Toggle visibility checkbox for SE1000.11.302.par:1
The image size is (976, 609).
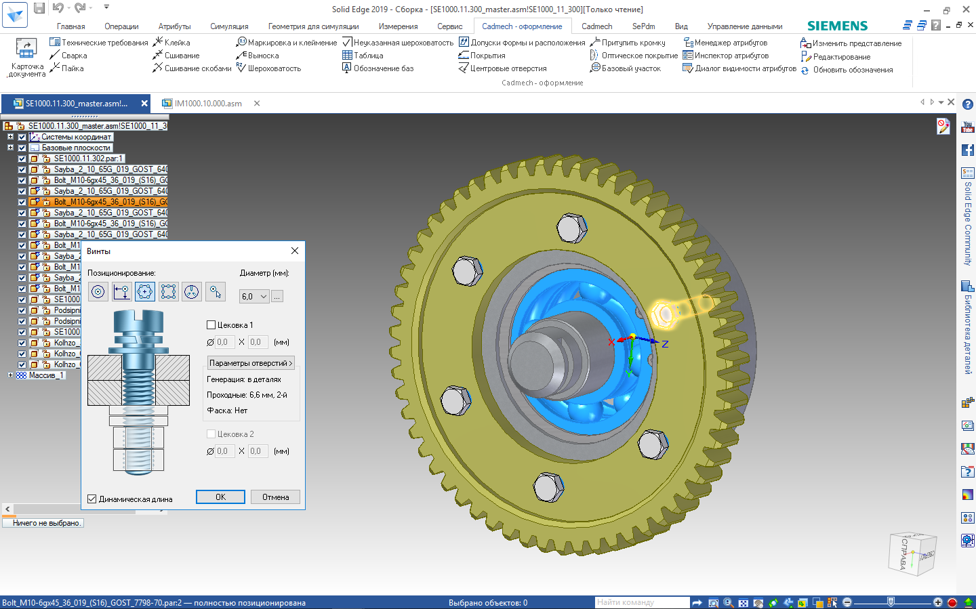click(x=22, y=159)
